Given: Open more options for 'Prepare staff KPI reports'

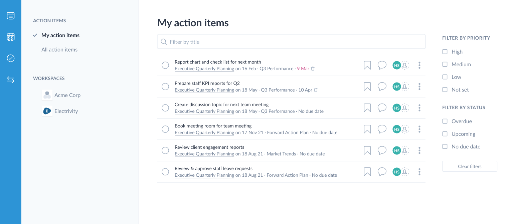Looking at the screenshot, I should pyautogui.click(x=419, y=87).
